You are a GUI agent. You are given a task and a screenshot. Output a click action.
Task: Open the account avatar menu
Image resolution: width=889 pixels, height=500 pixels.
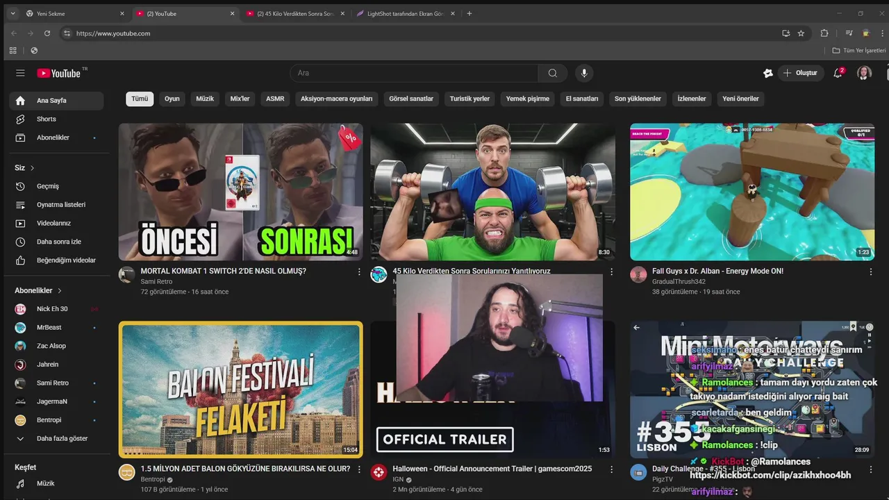point(864,73)
